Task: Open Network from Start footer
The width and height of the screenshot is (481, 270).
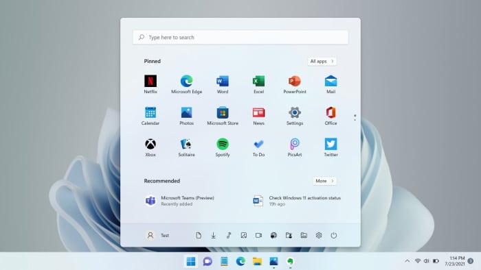Action: [x=273, y=235]
